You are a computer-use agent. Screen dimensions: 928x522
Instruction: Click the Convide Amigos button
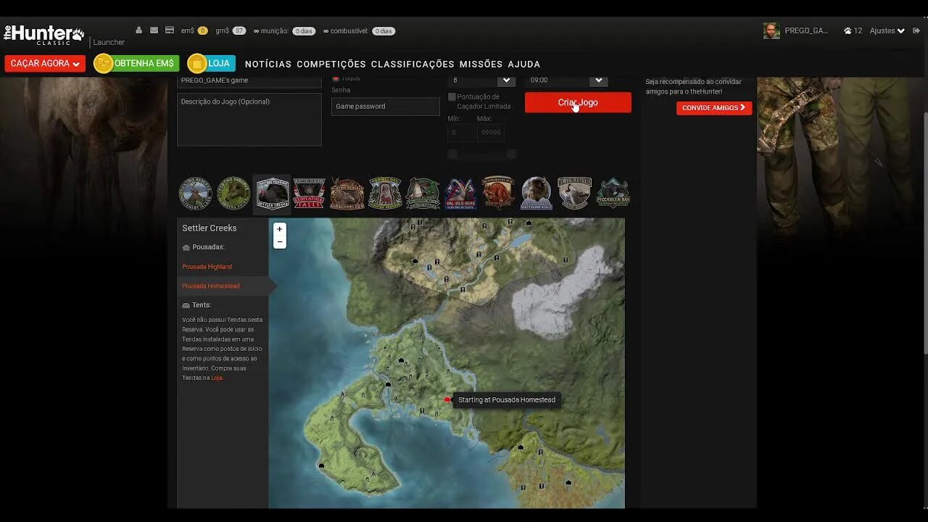(714, 108)
